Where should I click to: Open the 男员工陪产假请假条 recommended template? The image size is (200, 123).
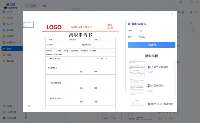[162, 104]
